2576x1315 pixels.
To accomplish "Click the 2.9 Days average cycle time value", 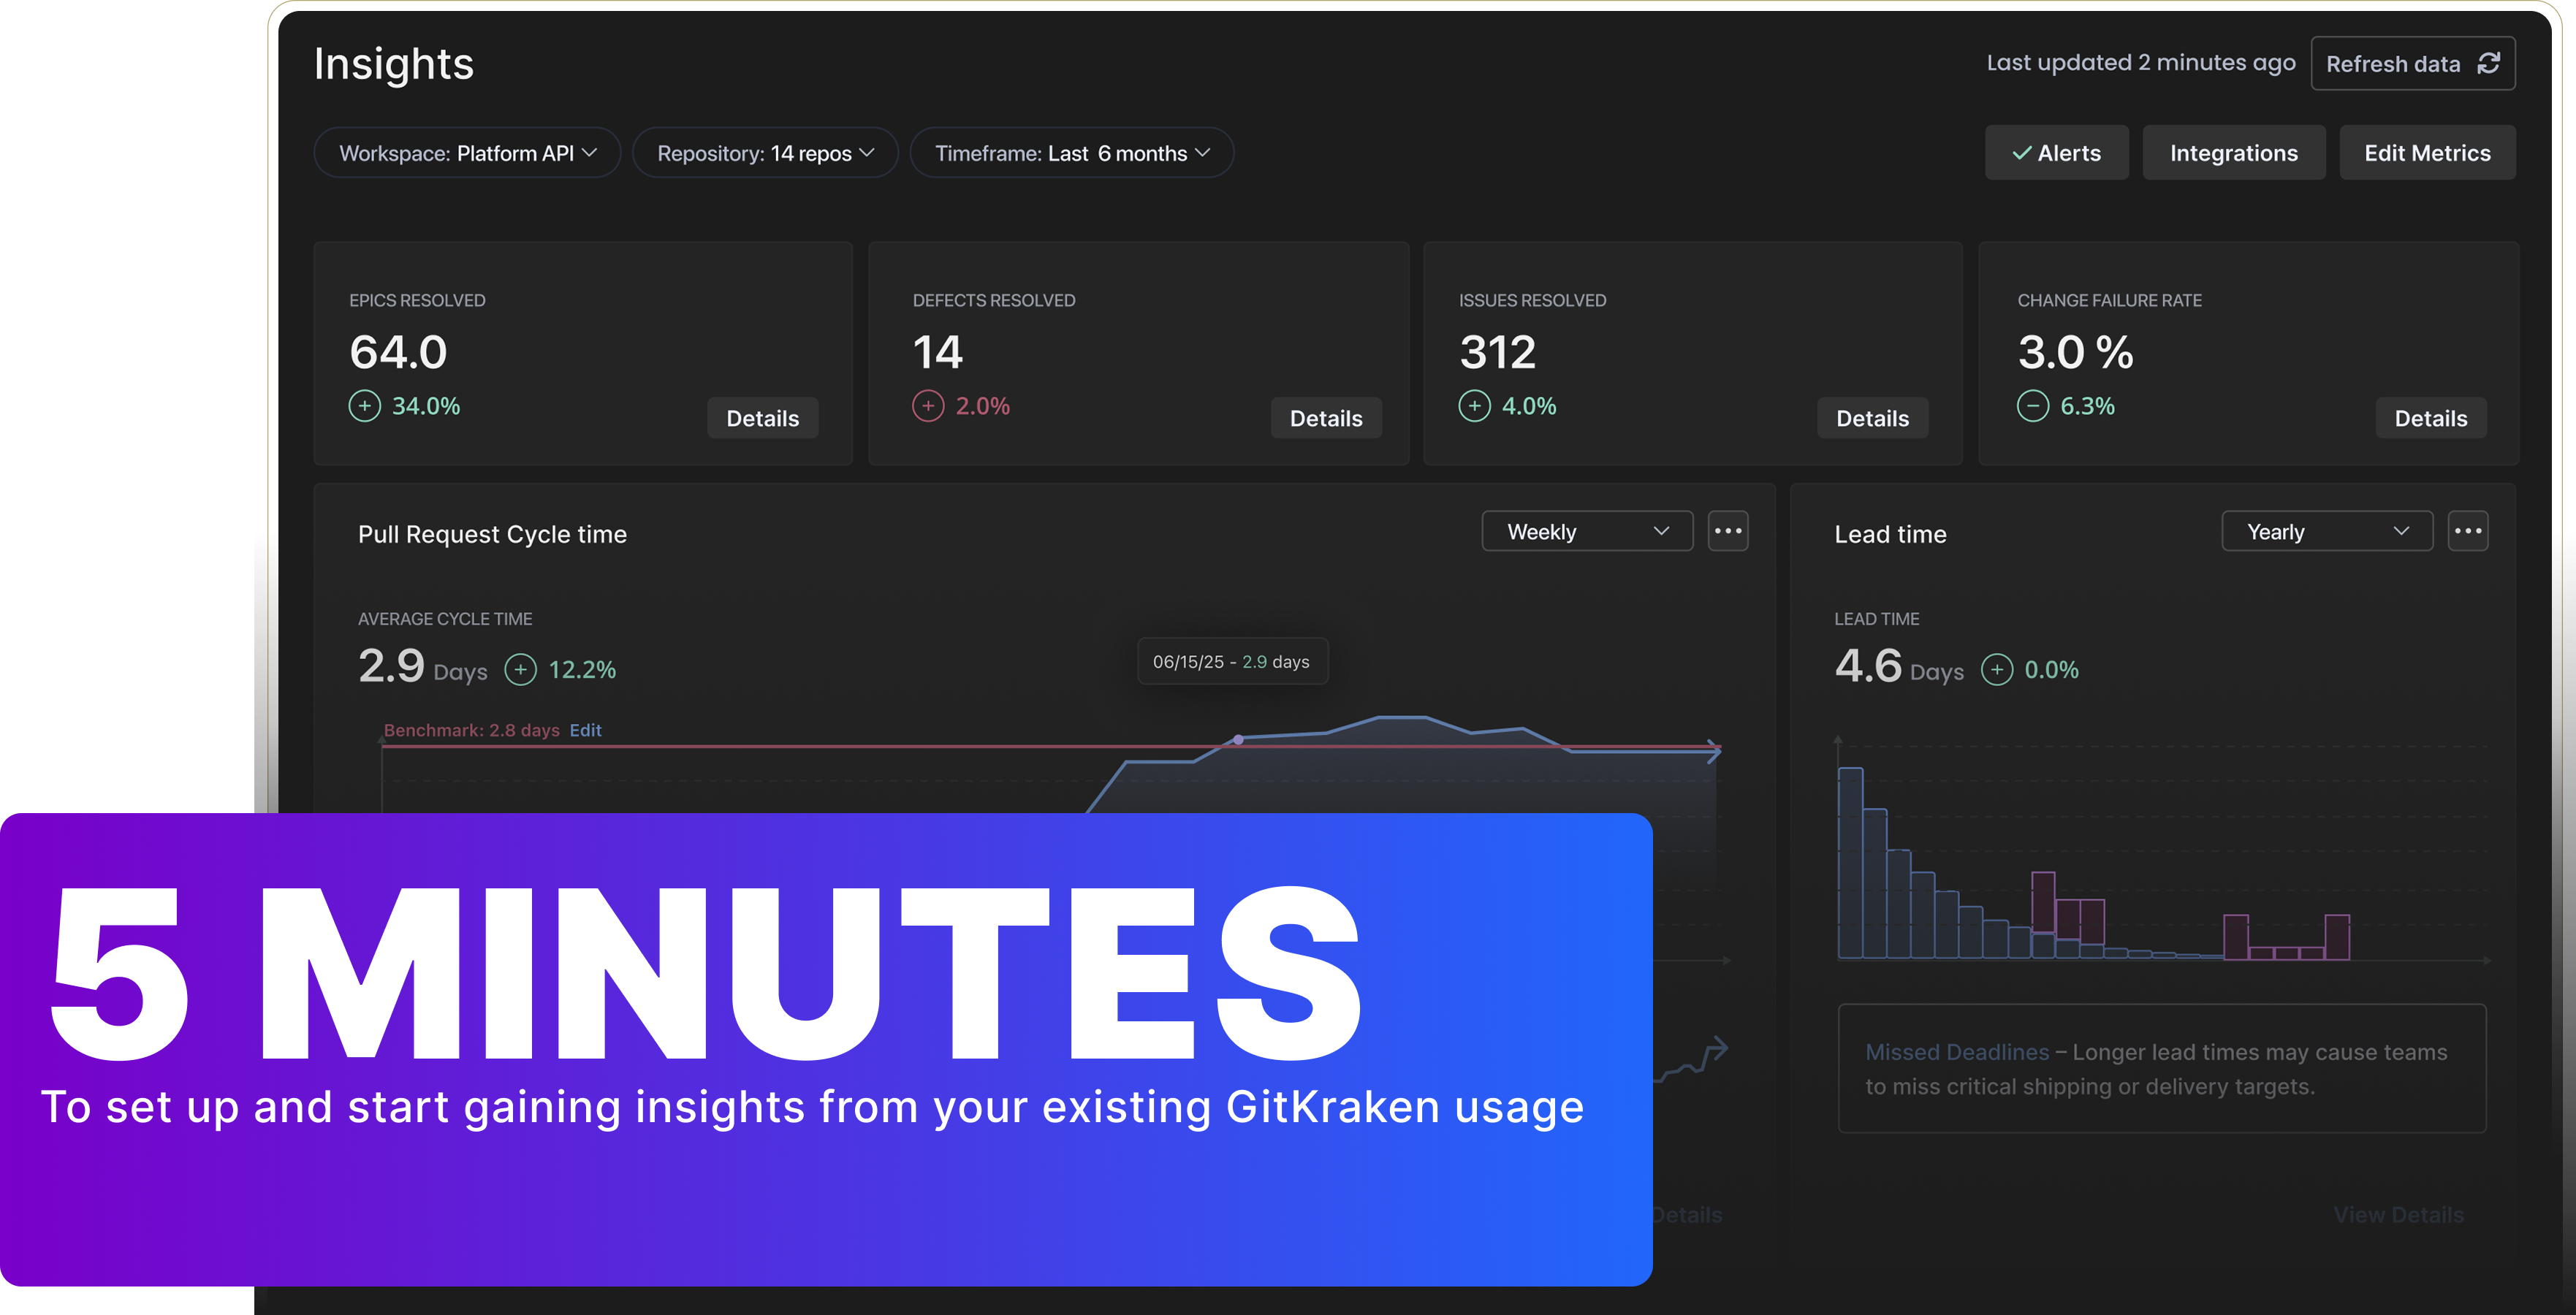I will click(423, 667).
